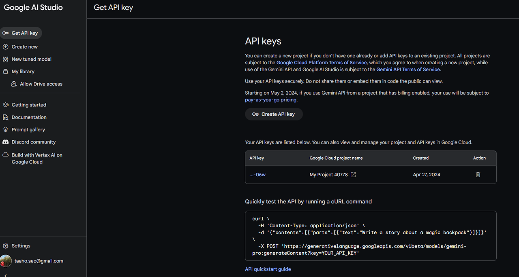Click inside the cURL command code block
The height and width of the screenshot is (277, 519).
click(x=371, y=236)
